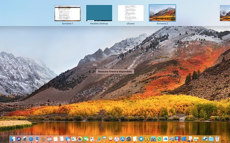230x143 pixels.
Task: Open the blue folder stack beside Trash
Action: (x=211, y=139)
